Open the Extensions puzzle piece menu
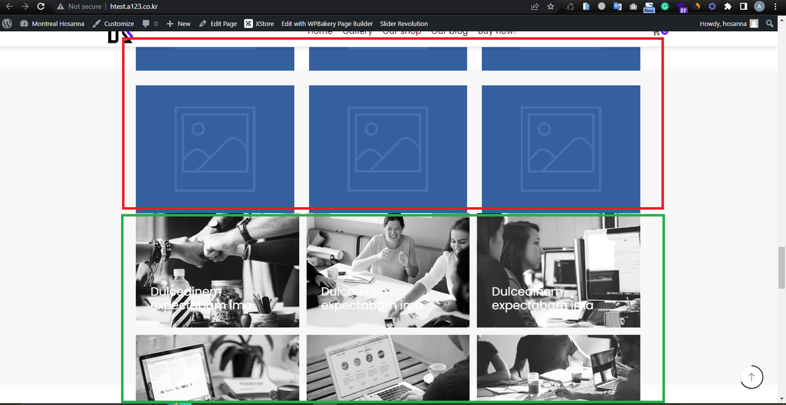Screen dimensions: 786x405 point(728,6)
